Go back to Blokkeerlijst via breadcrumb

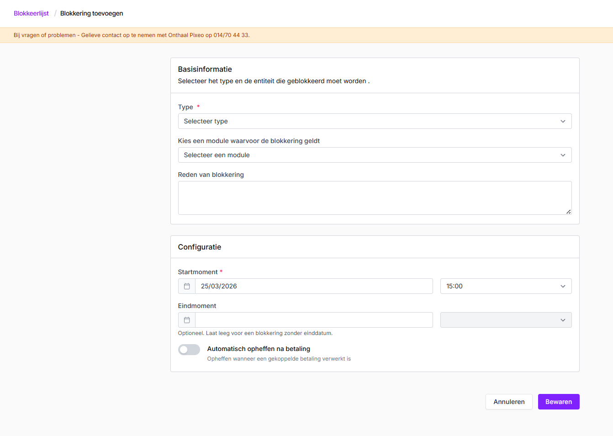31,13
